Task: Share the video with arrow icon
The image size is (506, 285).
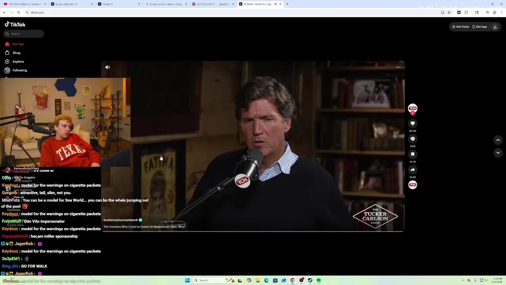Action: tap(412, 170)
